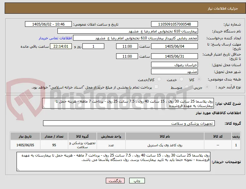Click the buyer notes text area
Image resolution: width=246 pixels, height=189 pixels.
pos(113,162)
